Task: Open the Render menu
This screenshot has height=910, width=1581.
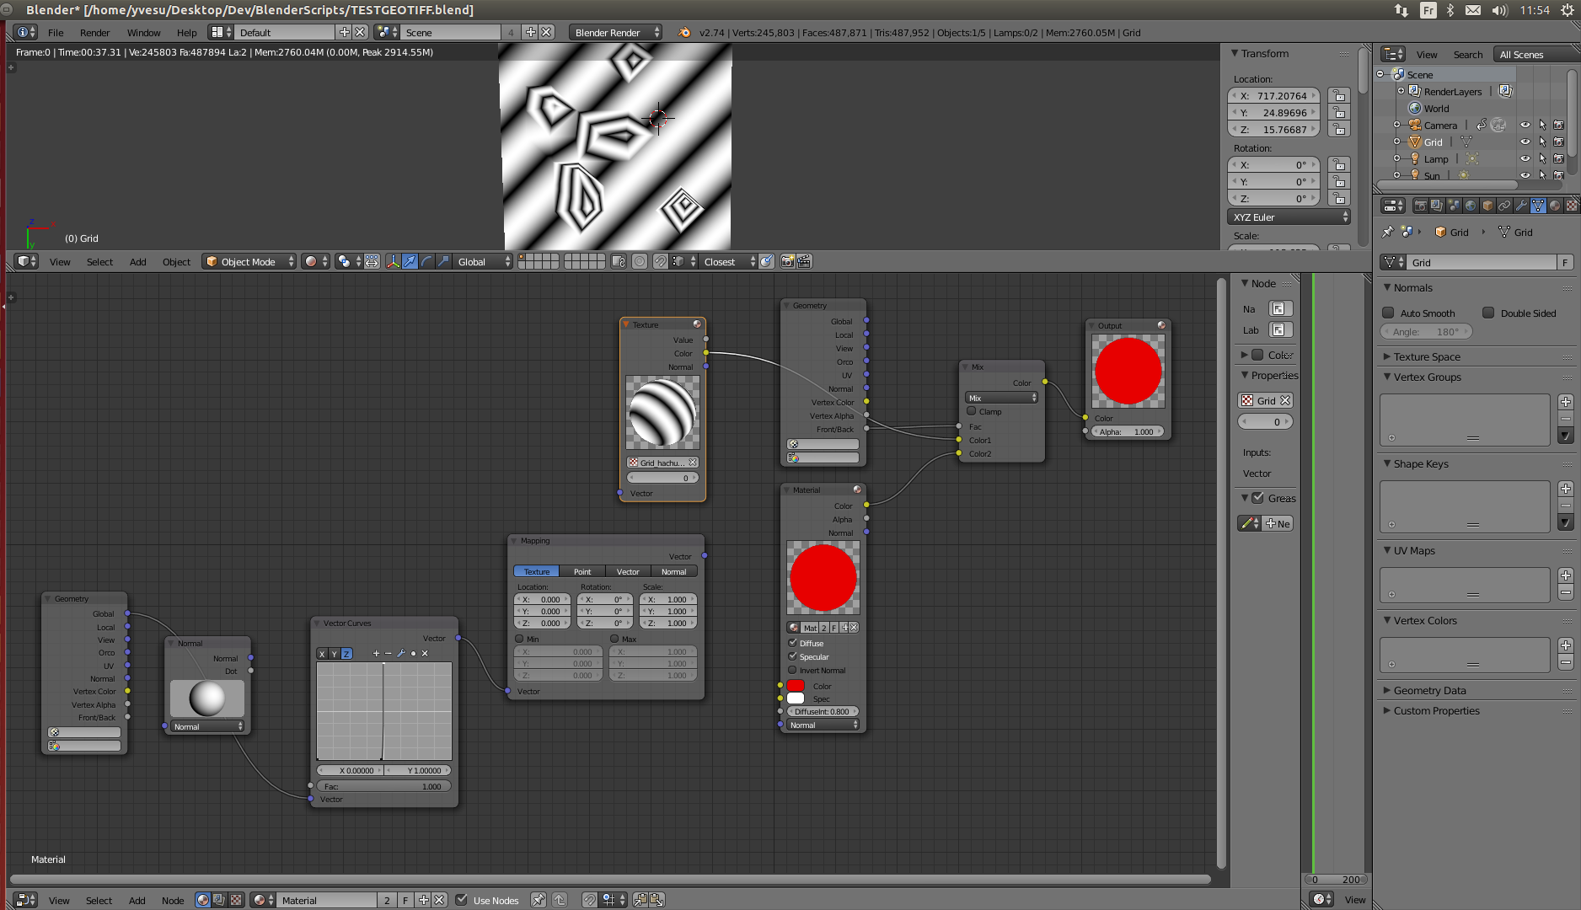Action: [94, 33]
